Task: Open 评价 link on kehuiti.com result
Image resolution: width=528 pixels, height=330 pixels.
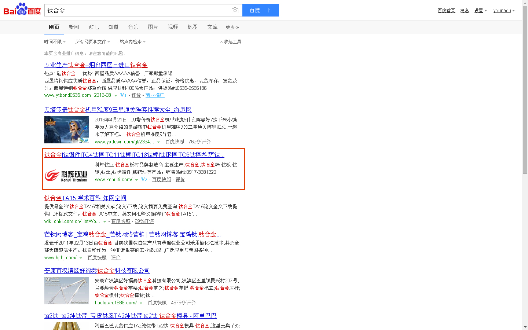Action: 180,180
